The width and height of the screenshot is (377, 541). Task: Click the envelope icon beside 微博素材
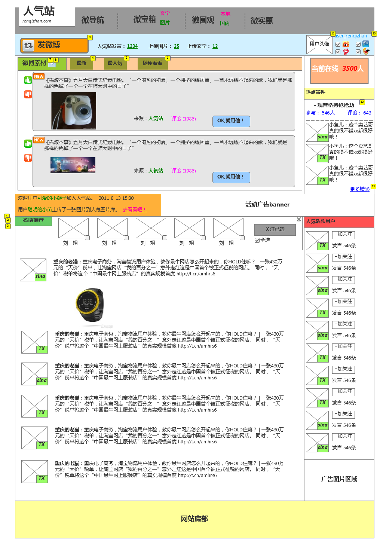point(52,64)
